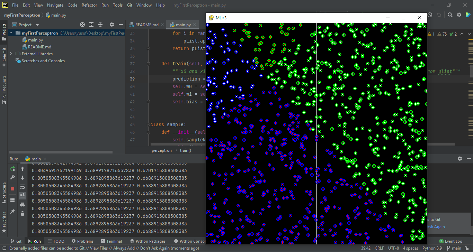Screen dimensions: 473x252
Task: Toggle the Structure side tool window tab
Action: (x=4, y=193)
